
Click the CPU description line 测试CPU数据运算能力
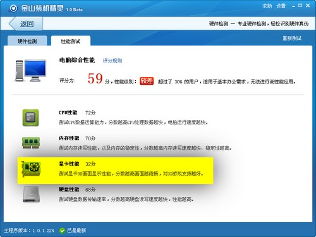click(133, 122)
